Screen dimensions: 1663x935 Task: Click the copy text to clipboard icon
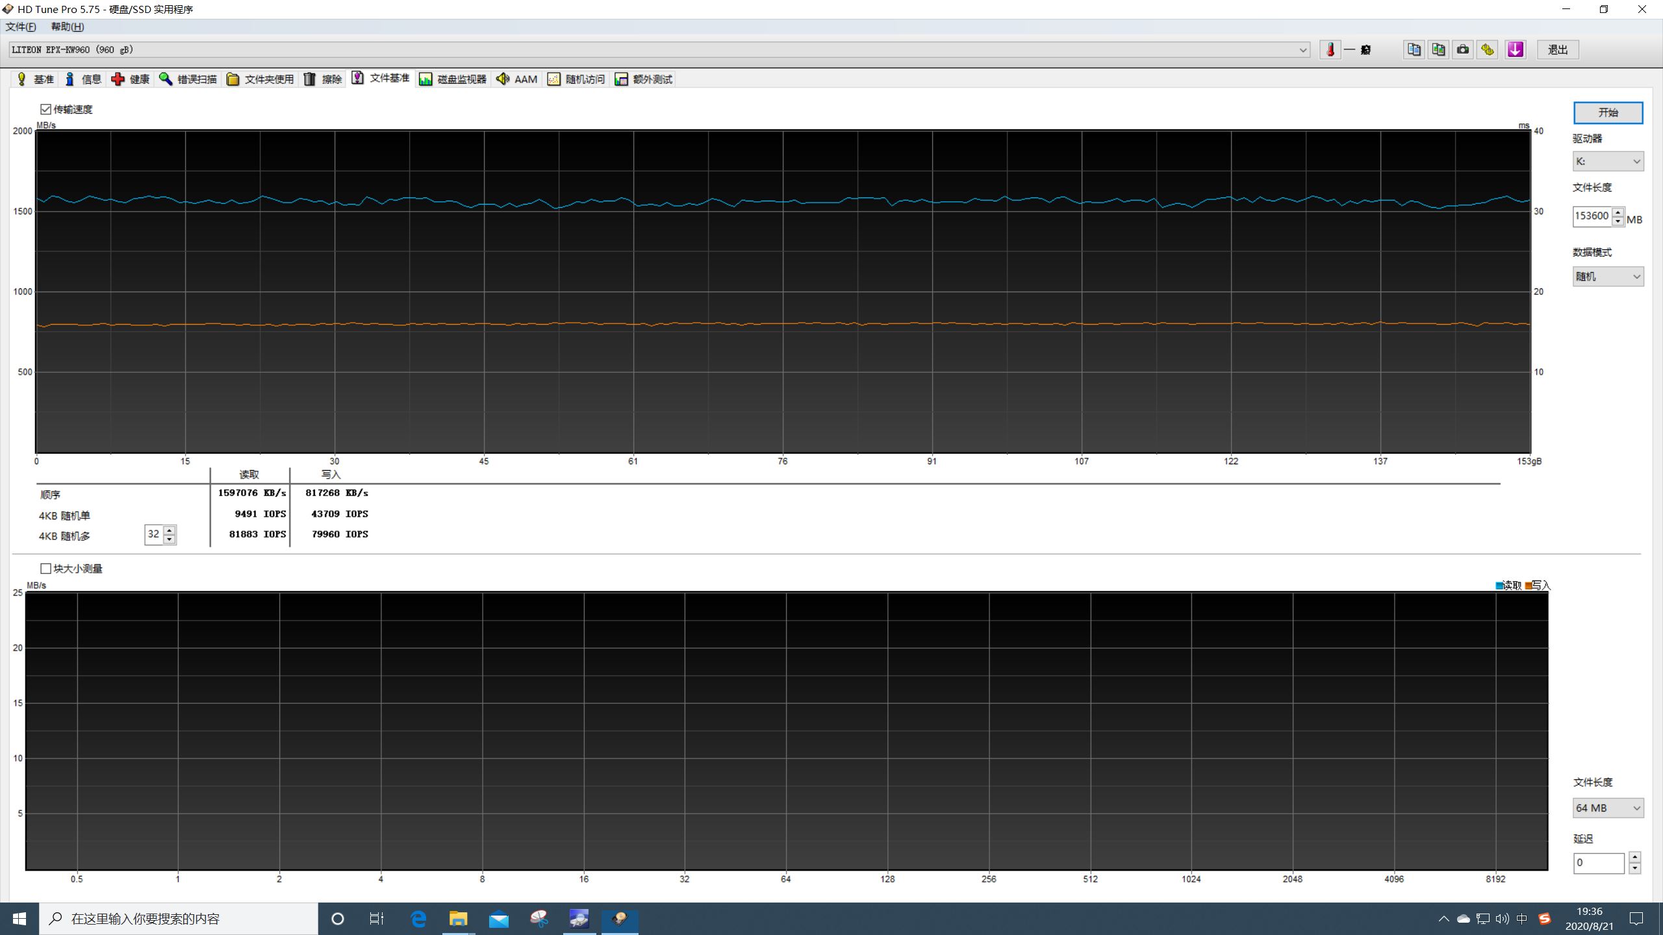click(x=1414, y=49)
